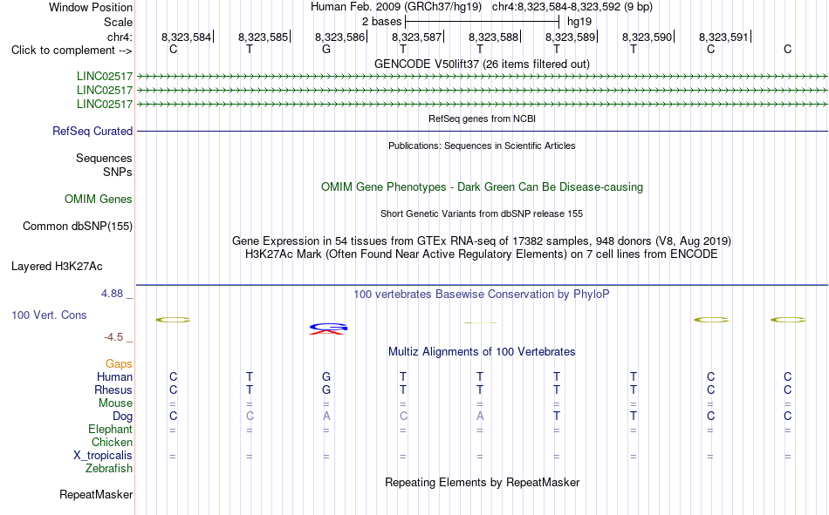This screenshot has width=829, height=515.
Task: Click the -4.5 PhyloP lower value
Action: (x=113, y=337)
